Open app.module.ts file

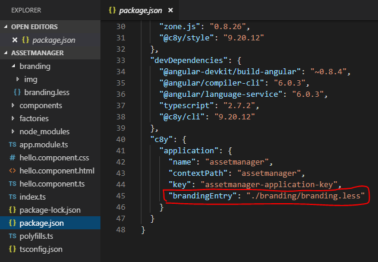45,144
